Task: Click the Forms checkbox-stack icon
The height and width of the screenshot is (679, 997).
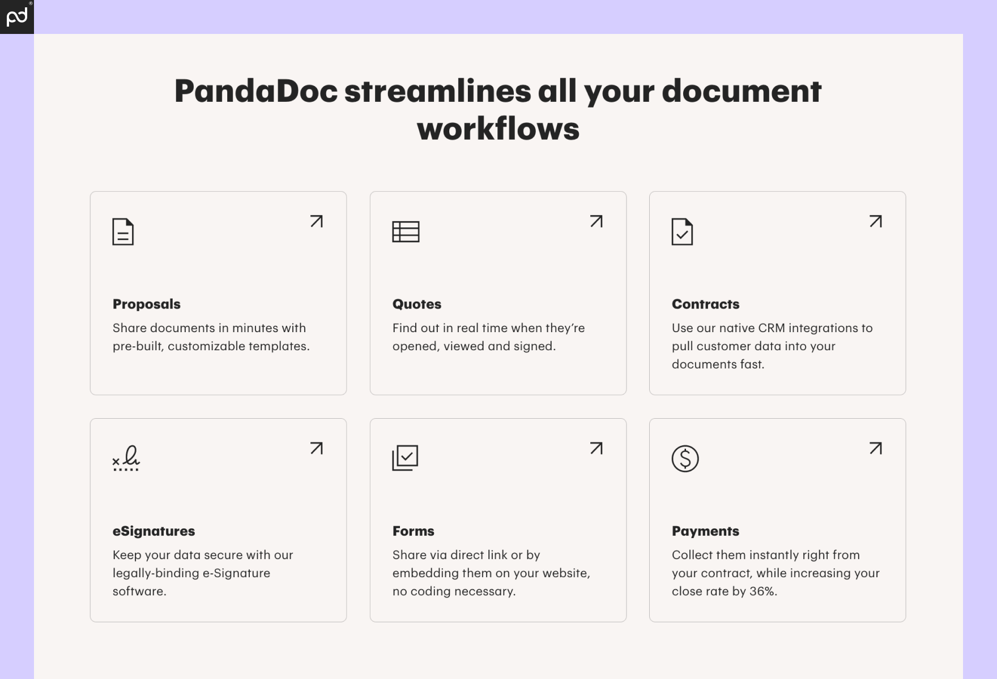Action: coord(405,458)
